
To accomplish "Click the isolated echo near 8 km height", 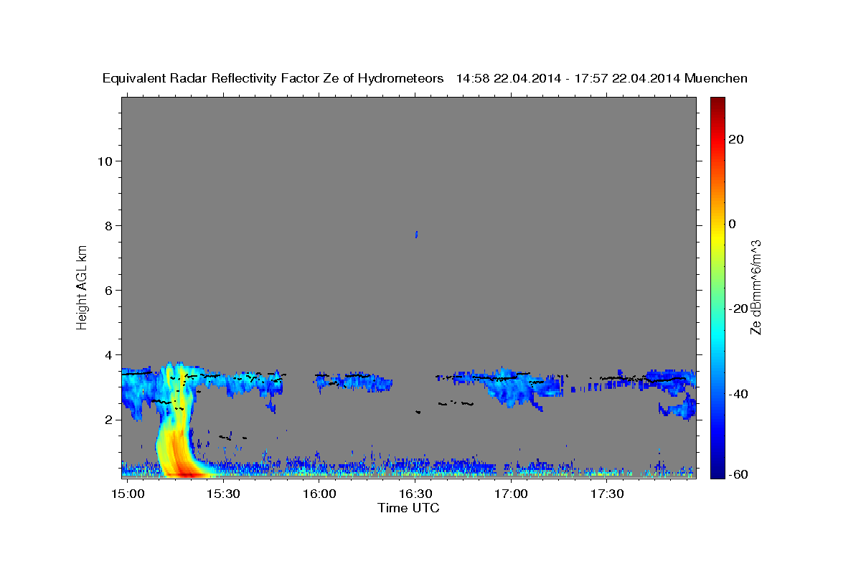I will click(x=416, y=234).
